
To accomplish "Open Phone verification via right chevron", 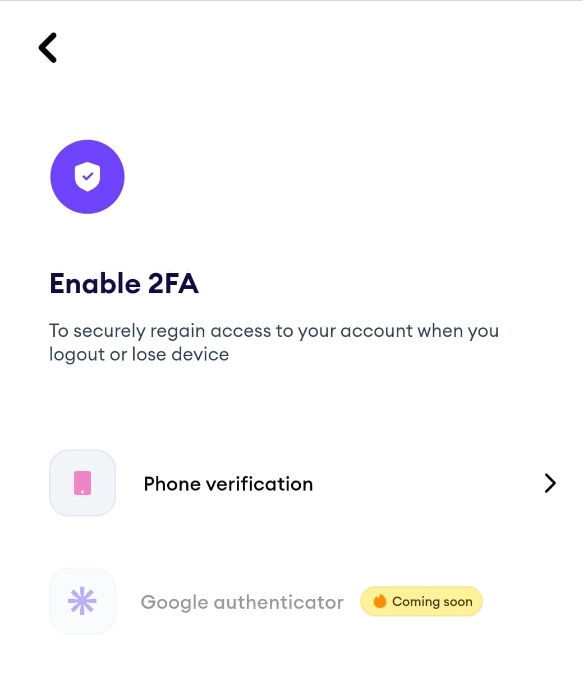I will (550, 483).
